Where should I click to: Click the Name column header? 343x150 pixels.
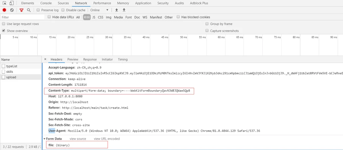pos(21,60)
